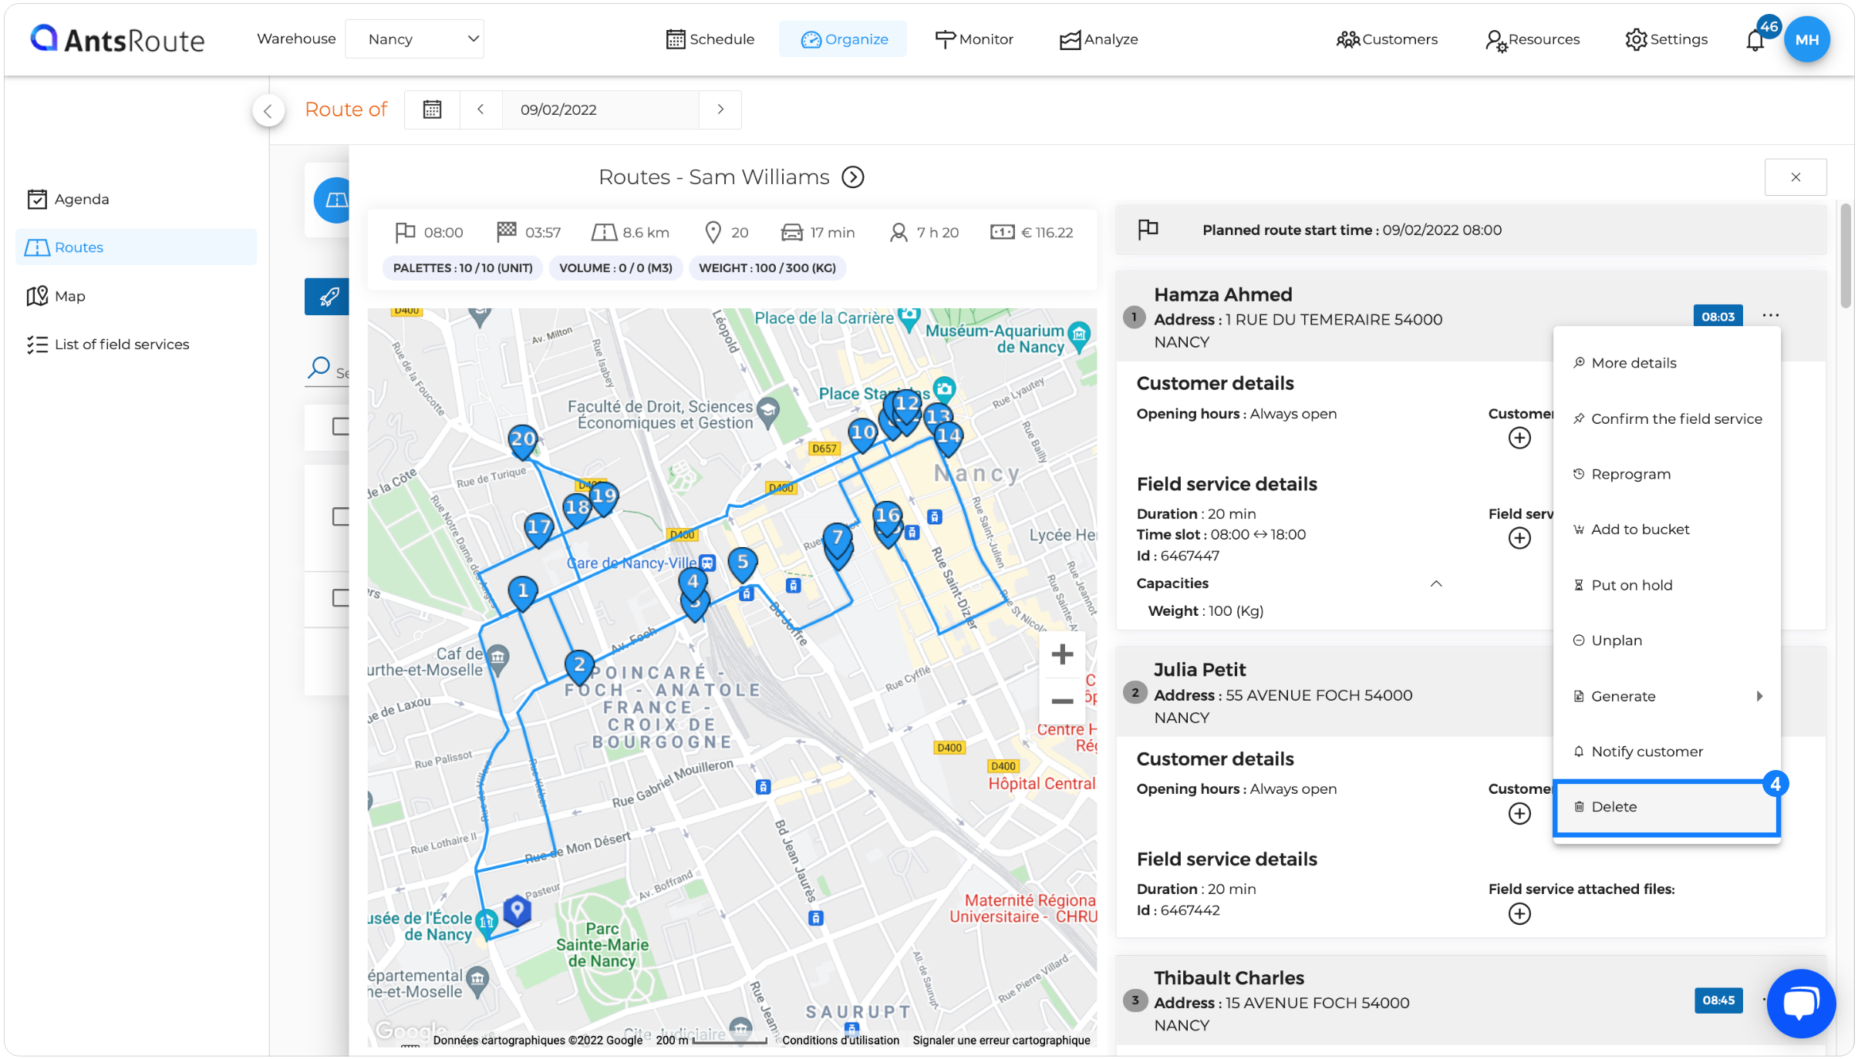Add customer file for Julia Petit
This screenshot has width=1858, height=1059.
coord(1519,813)
